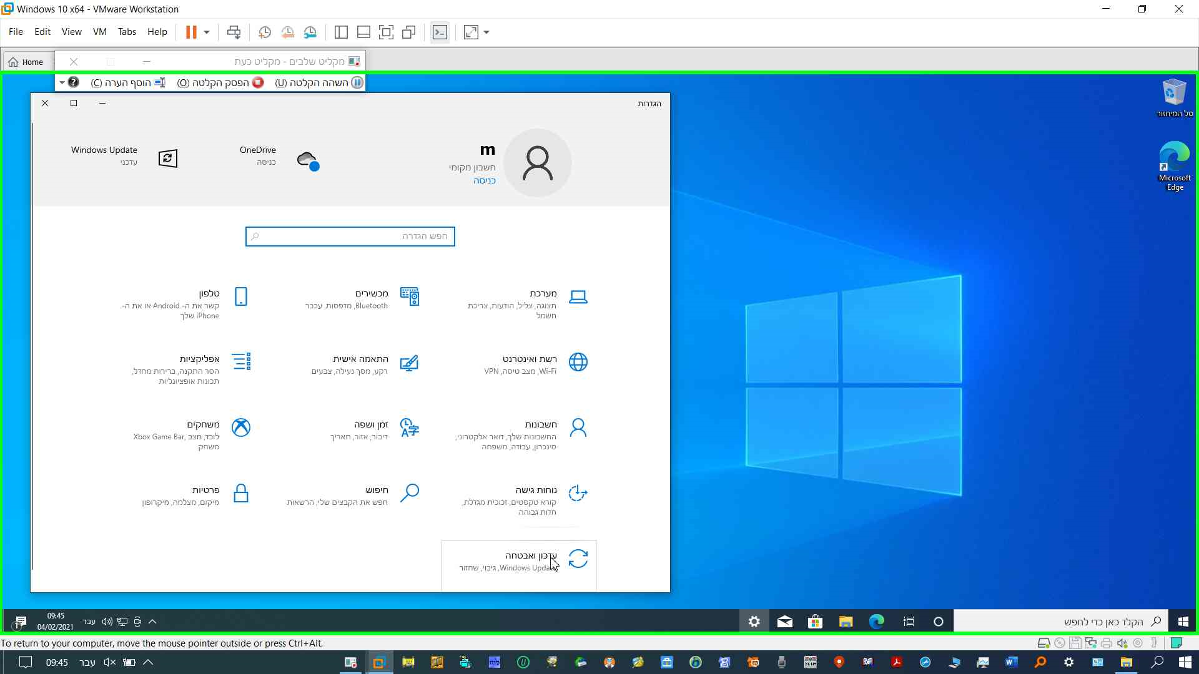
Task: Click the Settings search field
Action: (350, 237)
